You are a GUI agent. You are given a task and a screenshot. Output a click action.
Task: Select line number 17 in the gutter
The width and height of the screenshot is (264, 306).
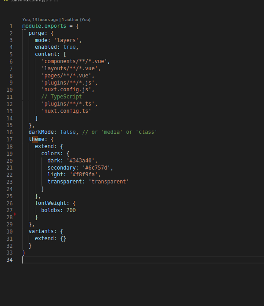tap(9, 139)
